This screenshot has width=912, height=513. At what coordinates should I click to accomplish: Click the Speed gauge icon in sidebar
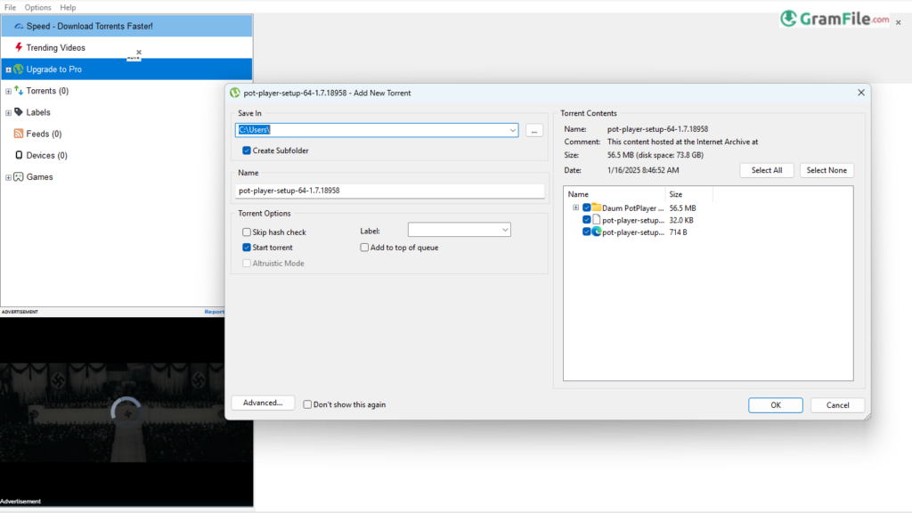19,26
